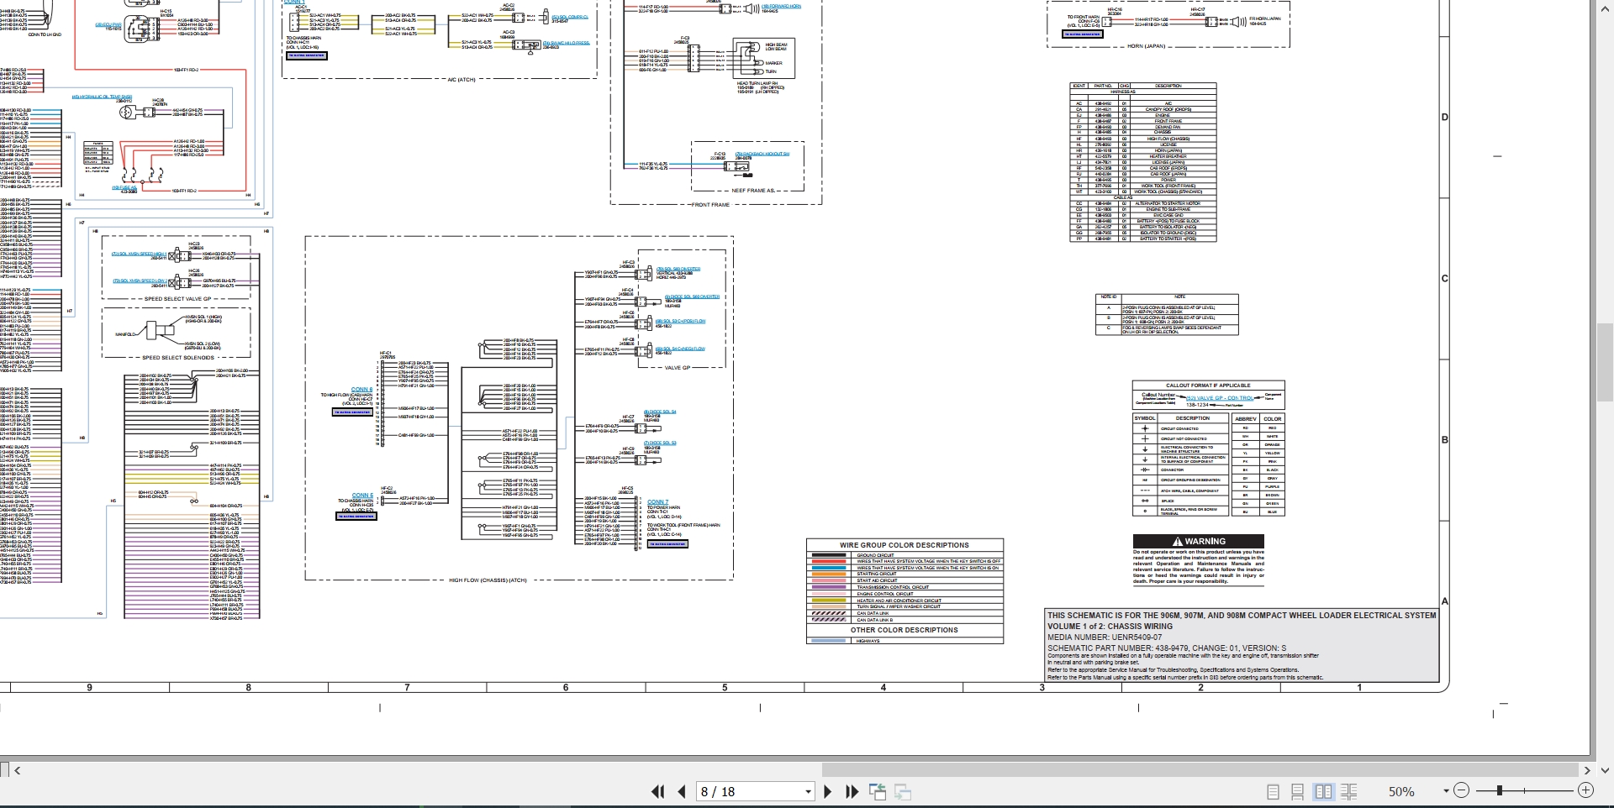Click the vertical scrollbar down arrow
This screenshot has width=1614, height=808.
pyautogui.click(x=1605, y=769)
